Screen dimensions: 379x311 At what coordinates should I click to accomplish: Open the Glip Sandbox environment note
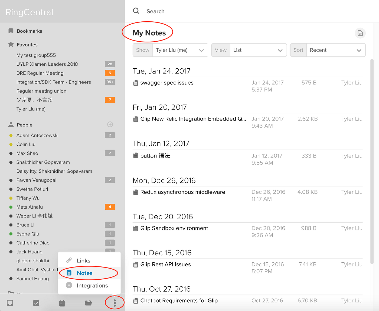coord(174,228)
